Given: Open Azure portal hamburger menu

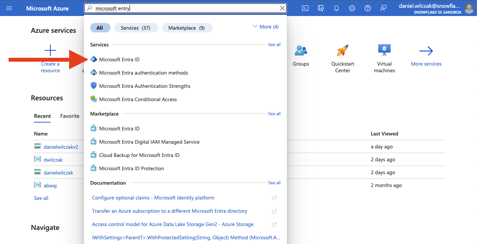Looking at the screenshot, I should (9, 8).
